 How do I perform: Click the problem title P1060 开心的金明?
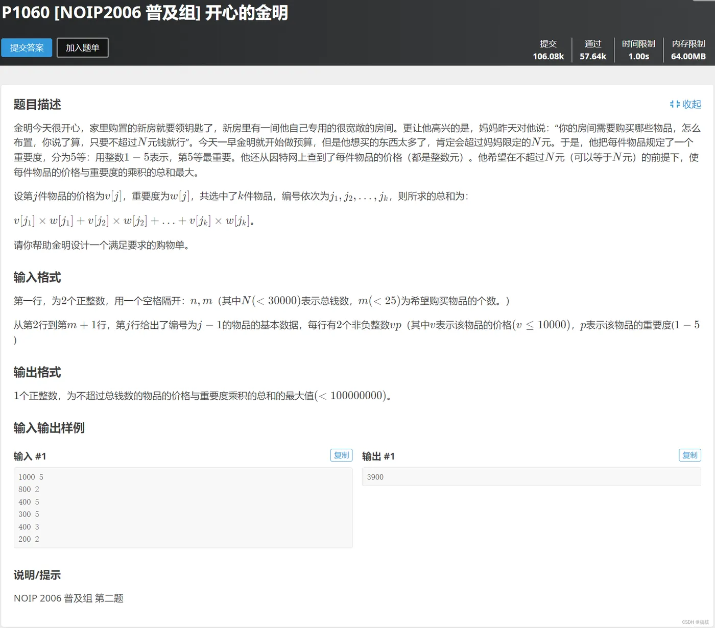click(x=145, y=12)
